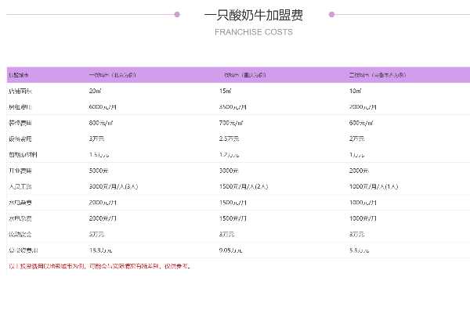Click the 总投资费用 row label
470x313 pixels.
[23, 250]
